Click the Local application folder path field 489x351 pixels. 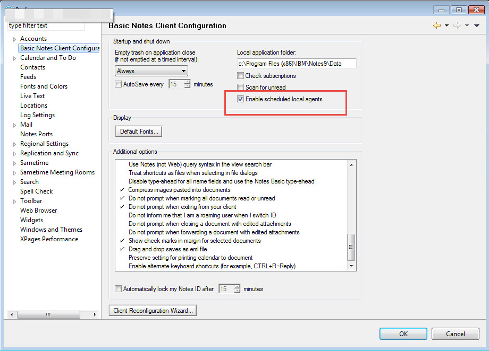click(x=297, y=64)
